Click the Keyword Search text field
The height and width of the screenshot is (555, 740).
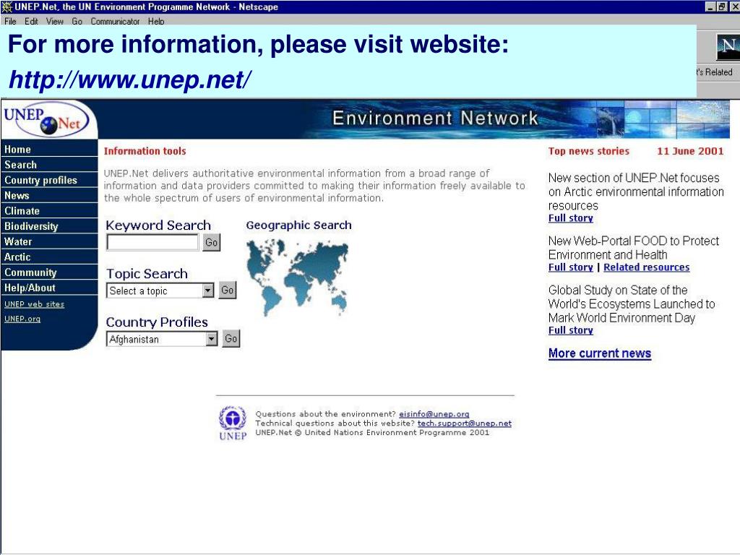pos(153,242)
